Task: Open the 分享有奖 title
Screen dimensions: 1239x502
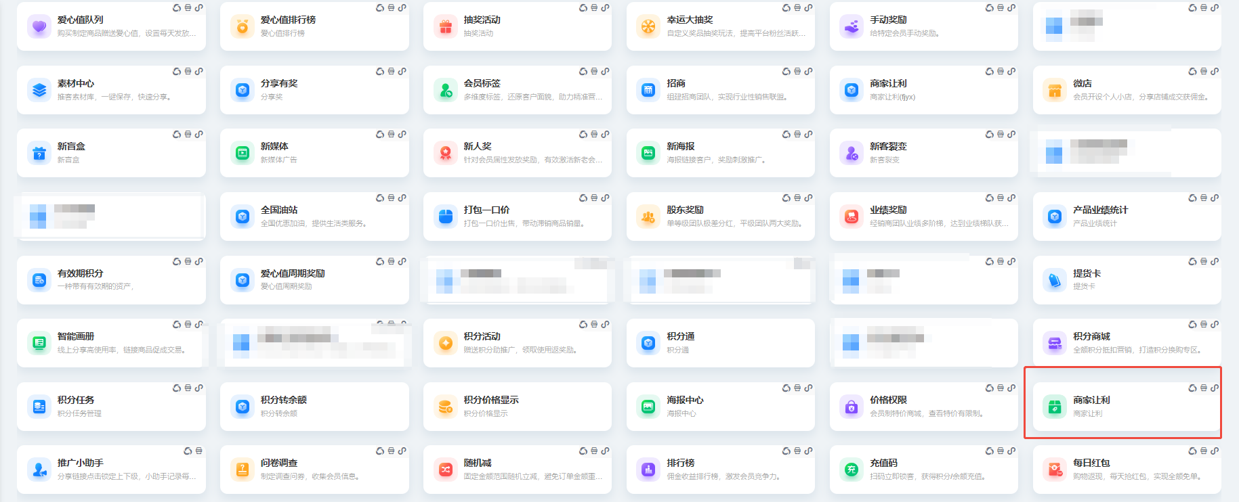Action: 279,83
